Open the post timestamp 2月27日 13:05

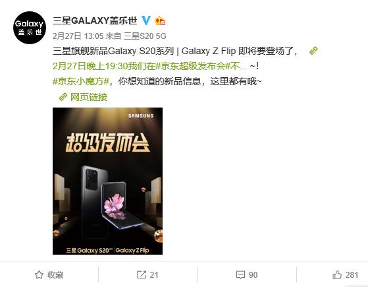pyautogui.click(x=78, y=36)
